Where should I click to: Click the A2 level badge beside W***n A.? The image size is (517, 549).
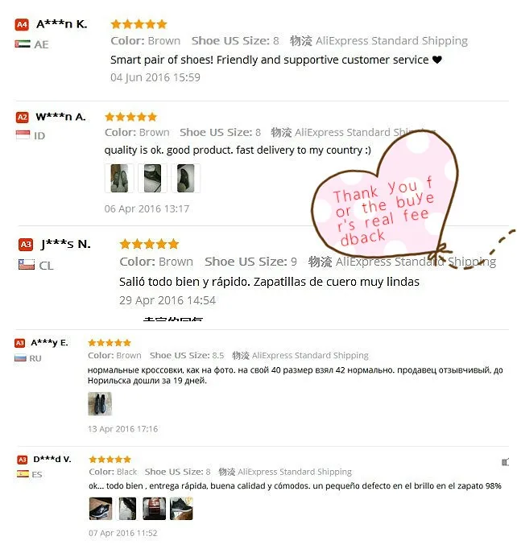(x=22, y=117)
